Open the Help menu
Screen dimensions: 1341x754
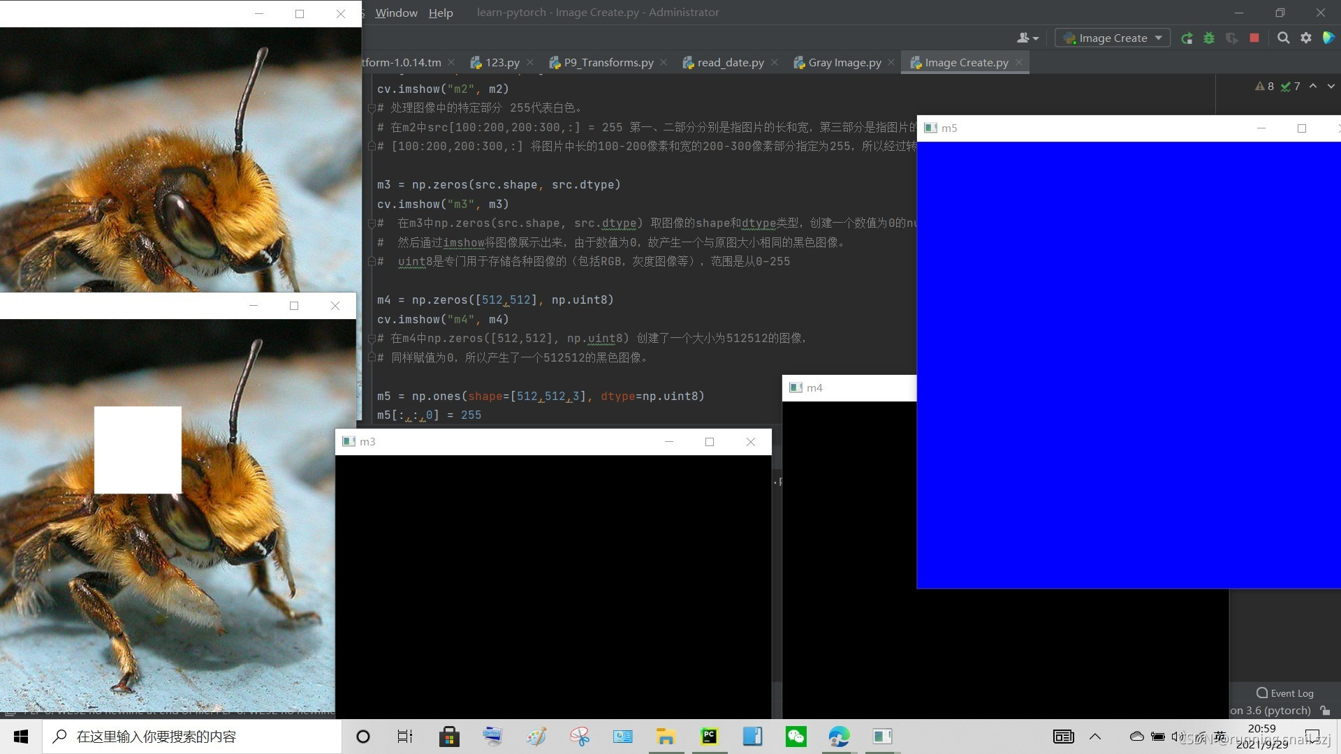click(441, 12)
